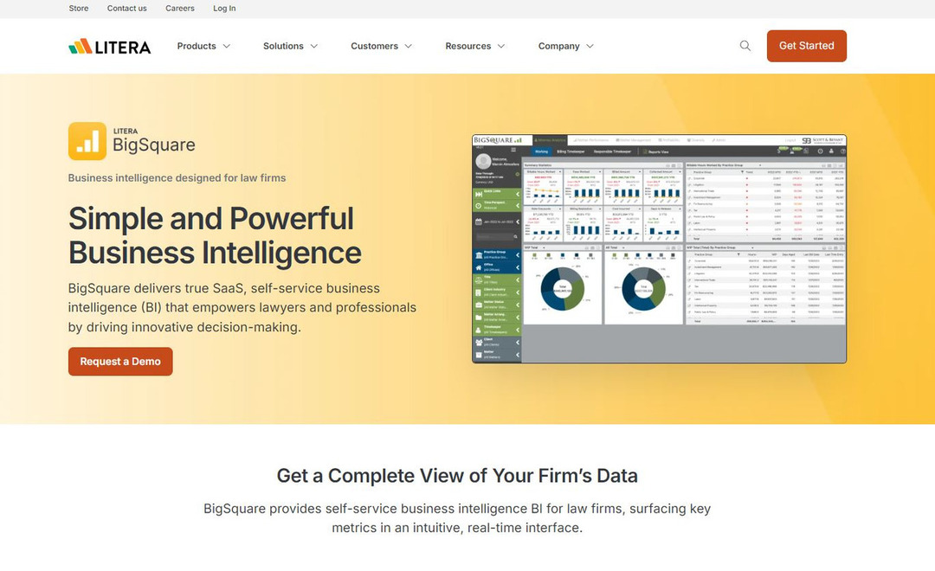
Task: Go to the Store link
Action: click(79, 9)
